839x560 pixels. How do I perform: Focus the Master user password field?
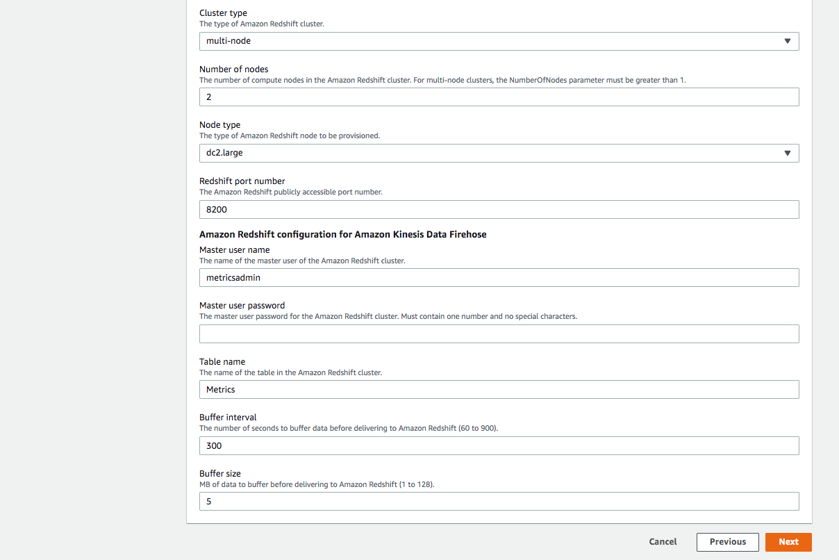[499, 333]
